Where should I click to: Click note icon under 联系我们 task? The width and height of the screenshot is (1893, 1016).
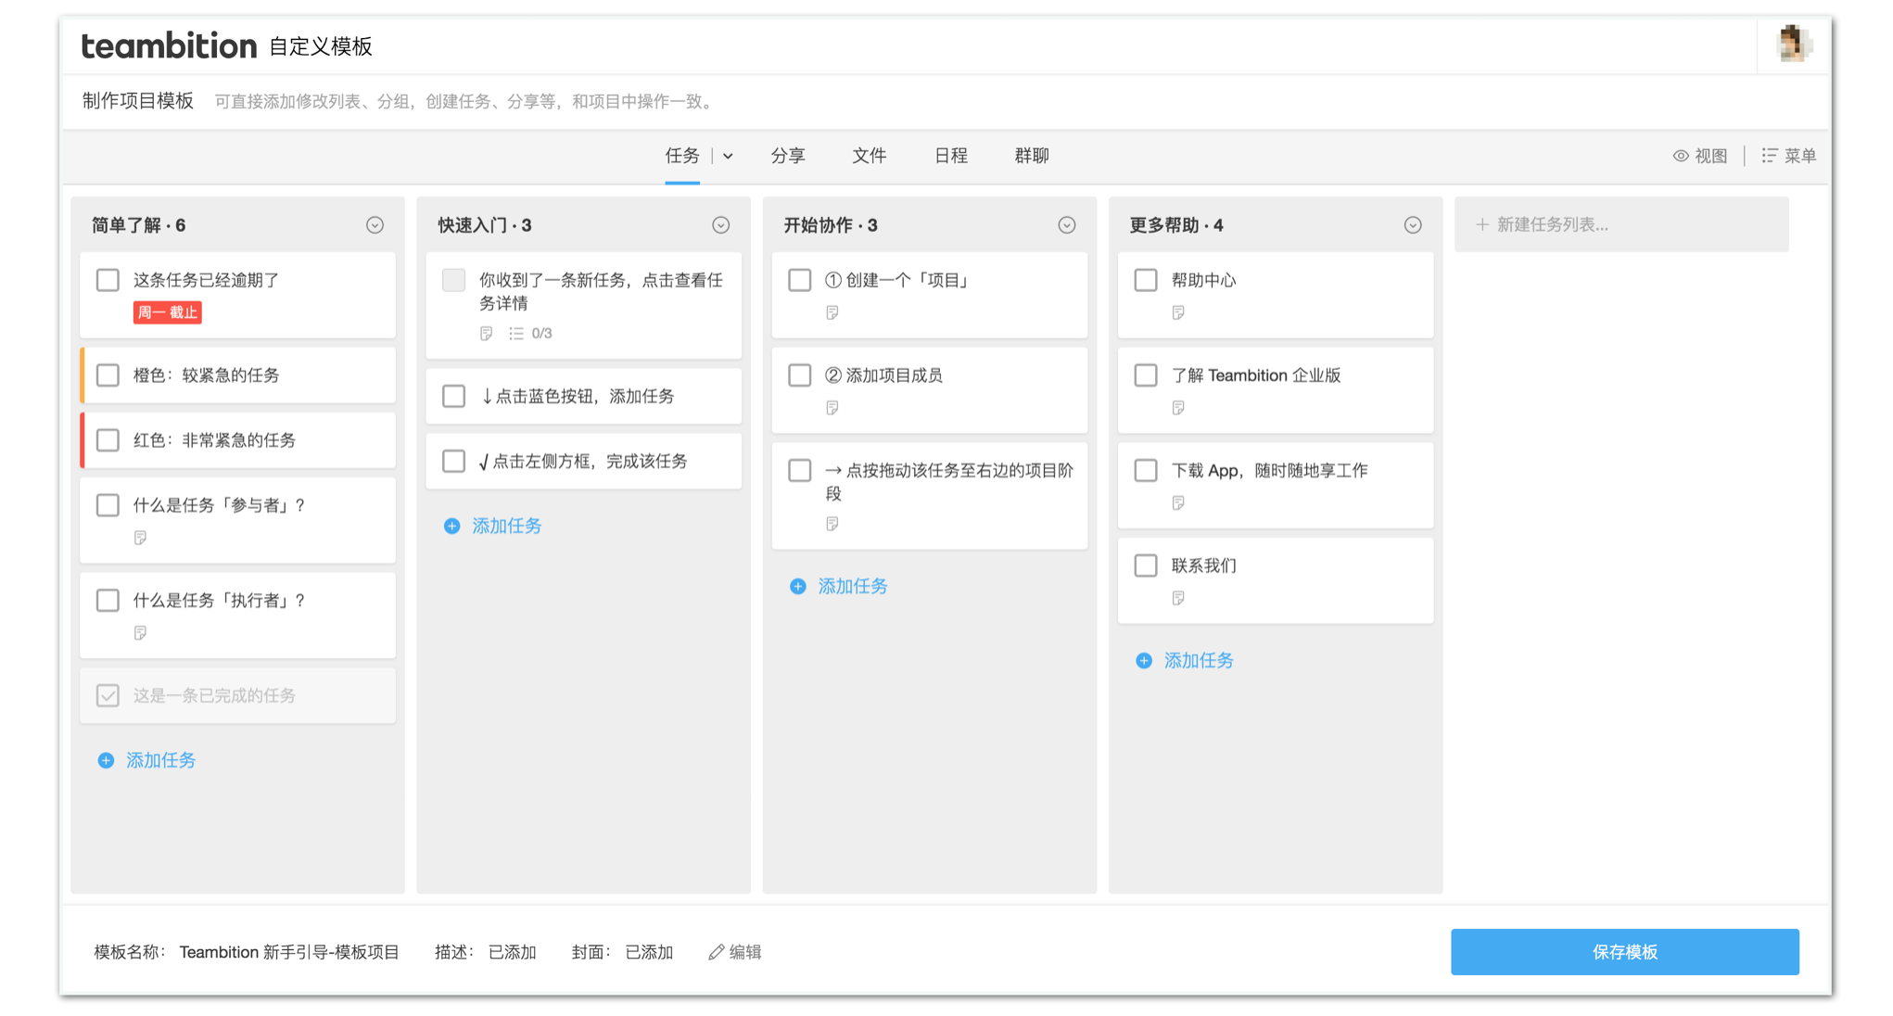tap(1177, 598)
